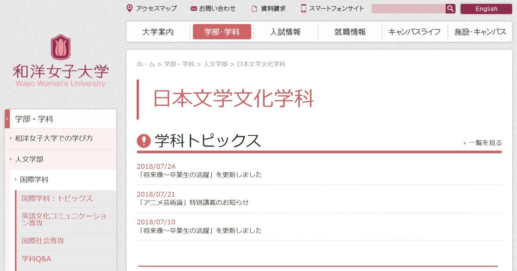Select the 学部・学科 navigation tab
517x271 pixels.
(222, 32)
